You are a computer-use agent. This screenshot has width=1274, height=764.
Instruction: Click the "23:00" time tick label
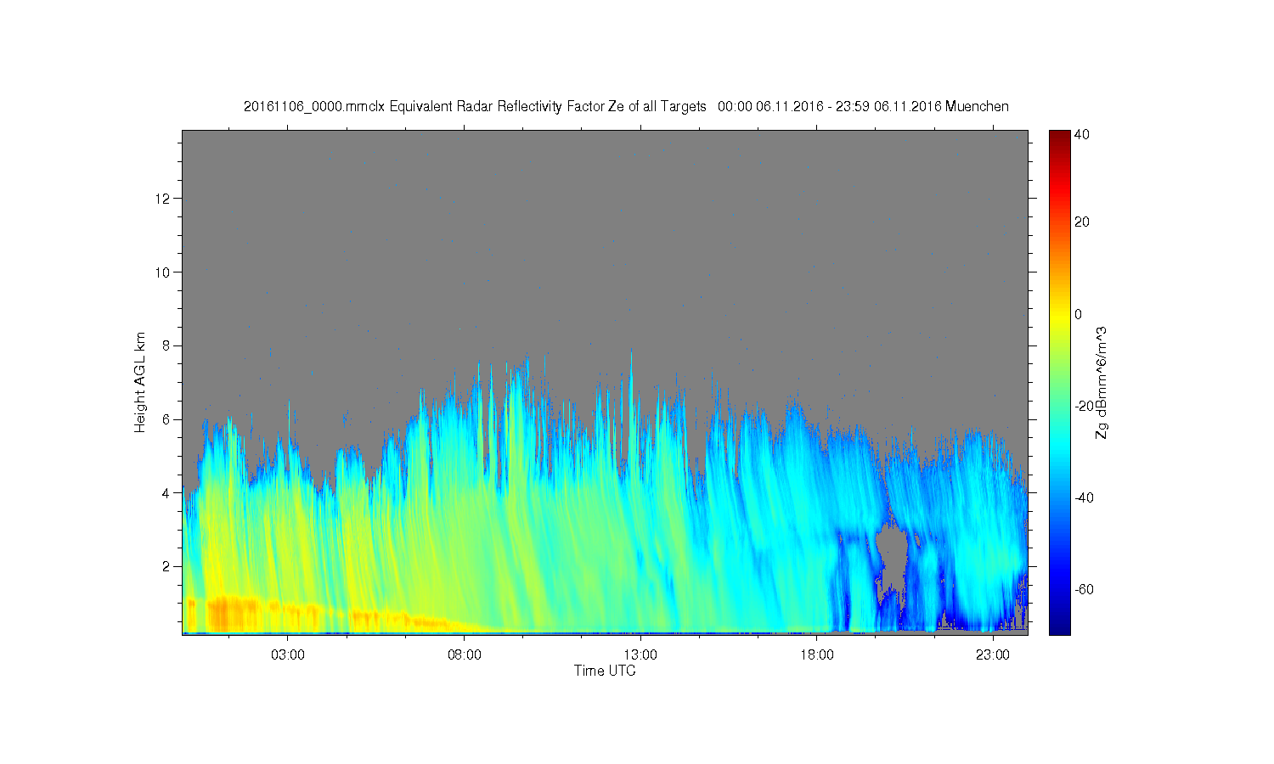(x=993, y=655)
